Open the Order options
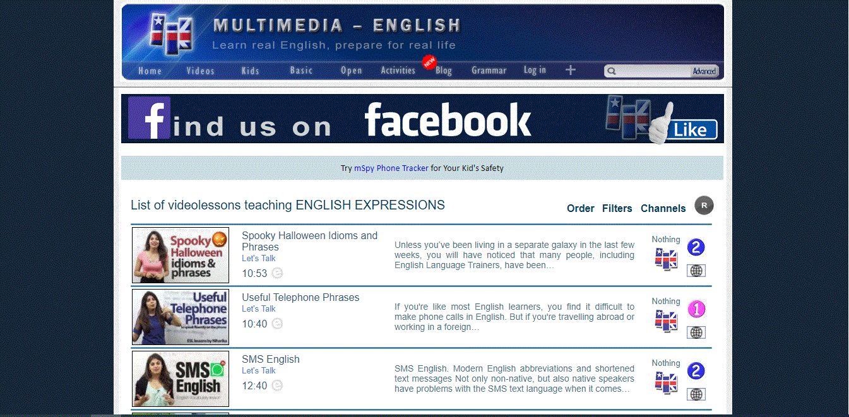849x417 pixels. click(581, 208)
